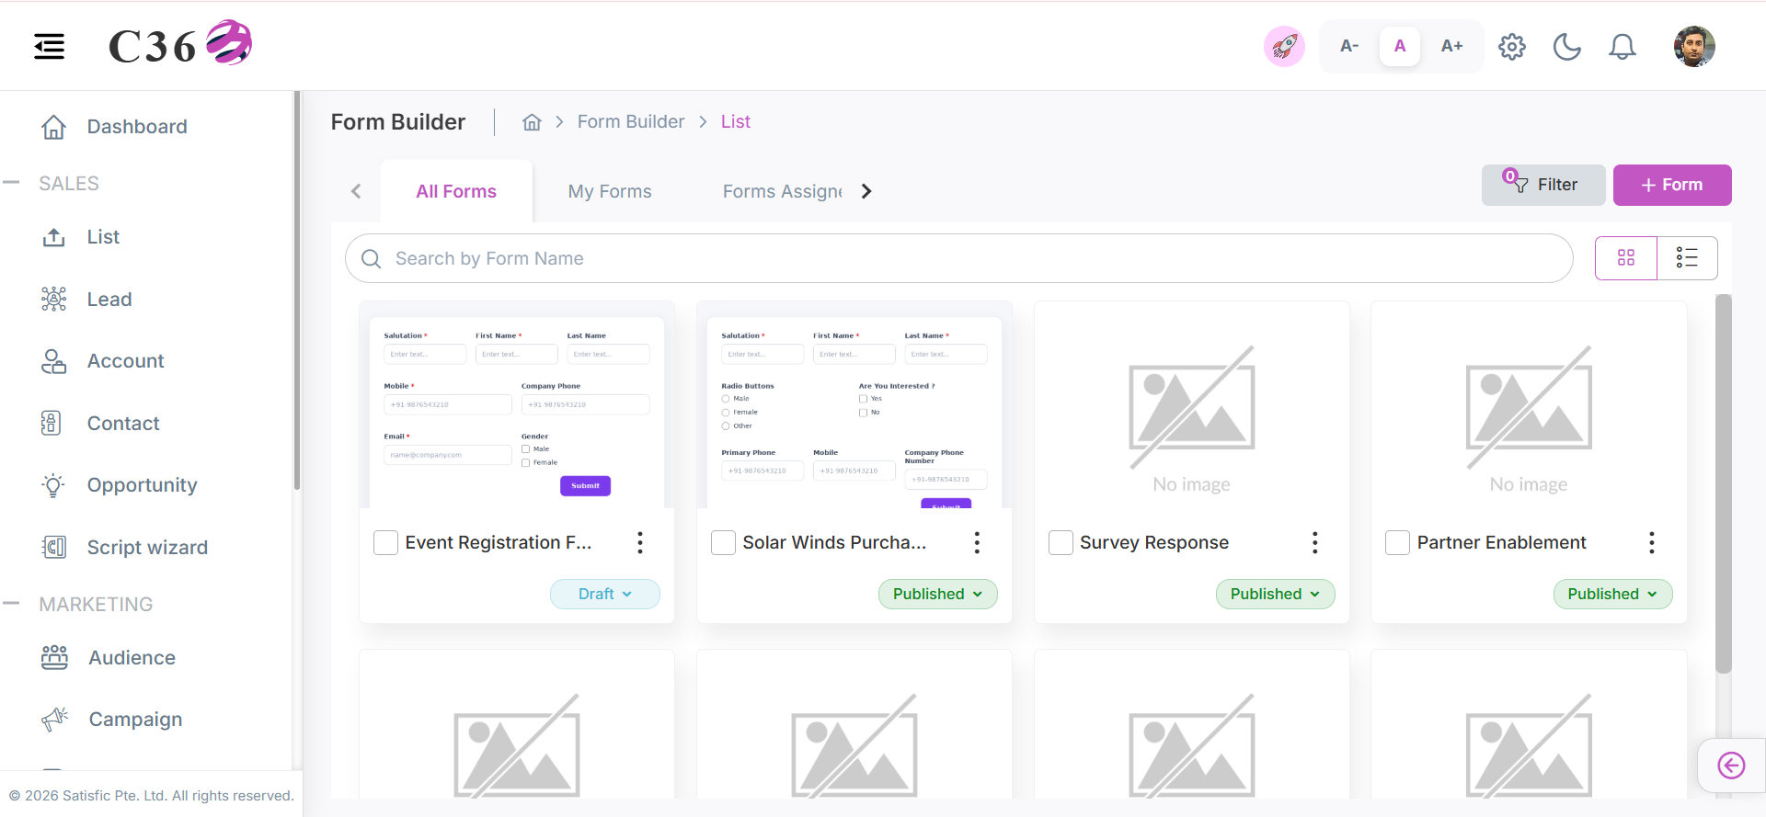Go to home breadcrumb icon
Screen dimensions: 1766x817
[532, 122]
